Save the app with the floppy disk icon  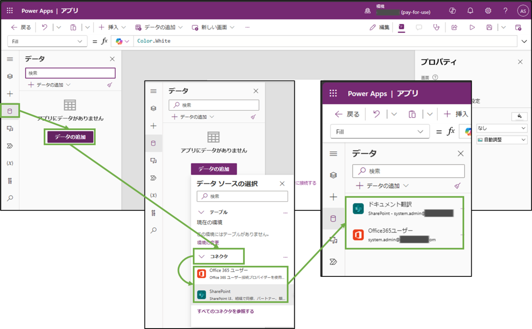point(489,27)
